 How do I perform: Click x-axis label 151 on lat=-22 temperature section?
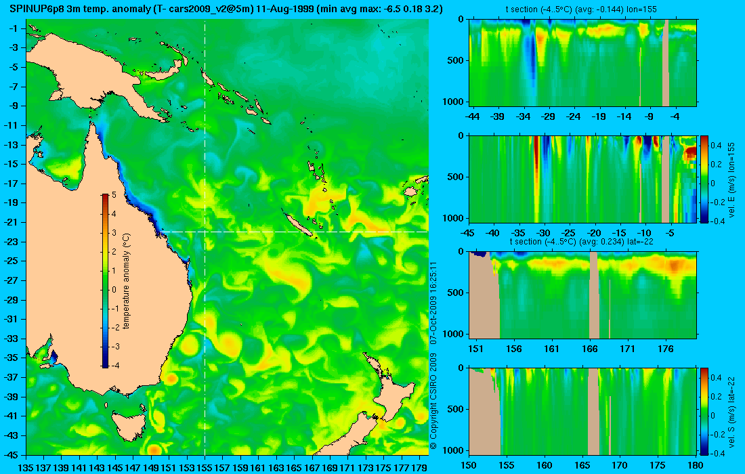[x=475, y=349]
